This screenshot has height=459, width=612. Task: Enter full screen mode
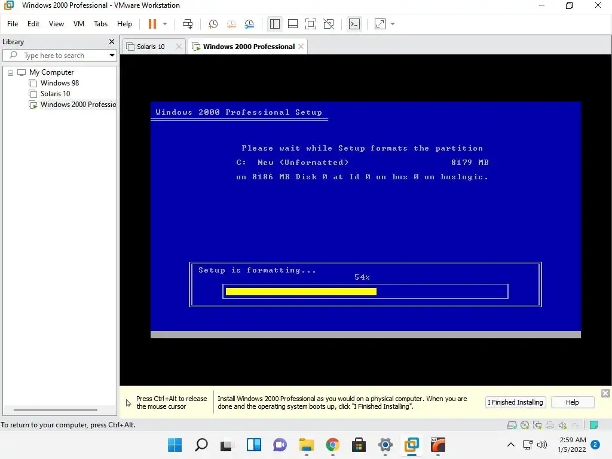(311, 24)
